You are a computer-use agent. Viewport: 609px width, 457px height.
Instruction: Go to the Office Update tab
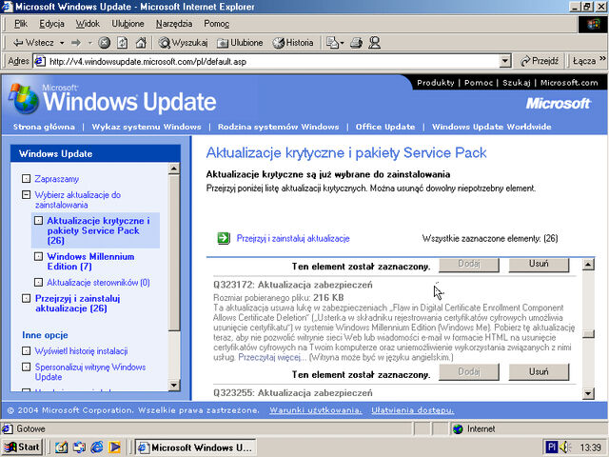pyautogui.click(x=385, y=127)
